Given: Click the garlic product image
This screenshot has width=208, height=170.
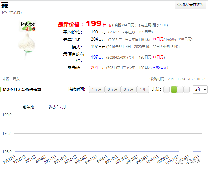Looking at the screenshot, I should pos(27,40).
